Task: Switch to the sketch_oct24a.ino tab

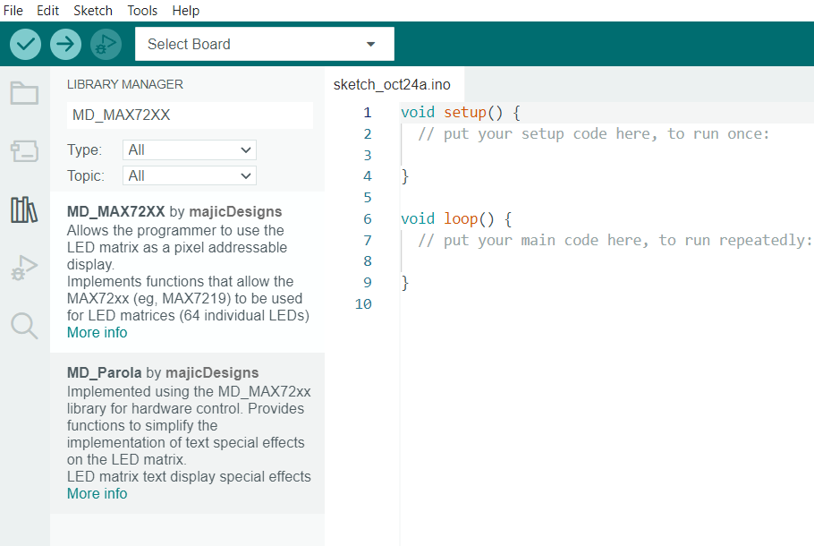Action: 392,85
